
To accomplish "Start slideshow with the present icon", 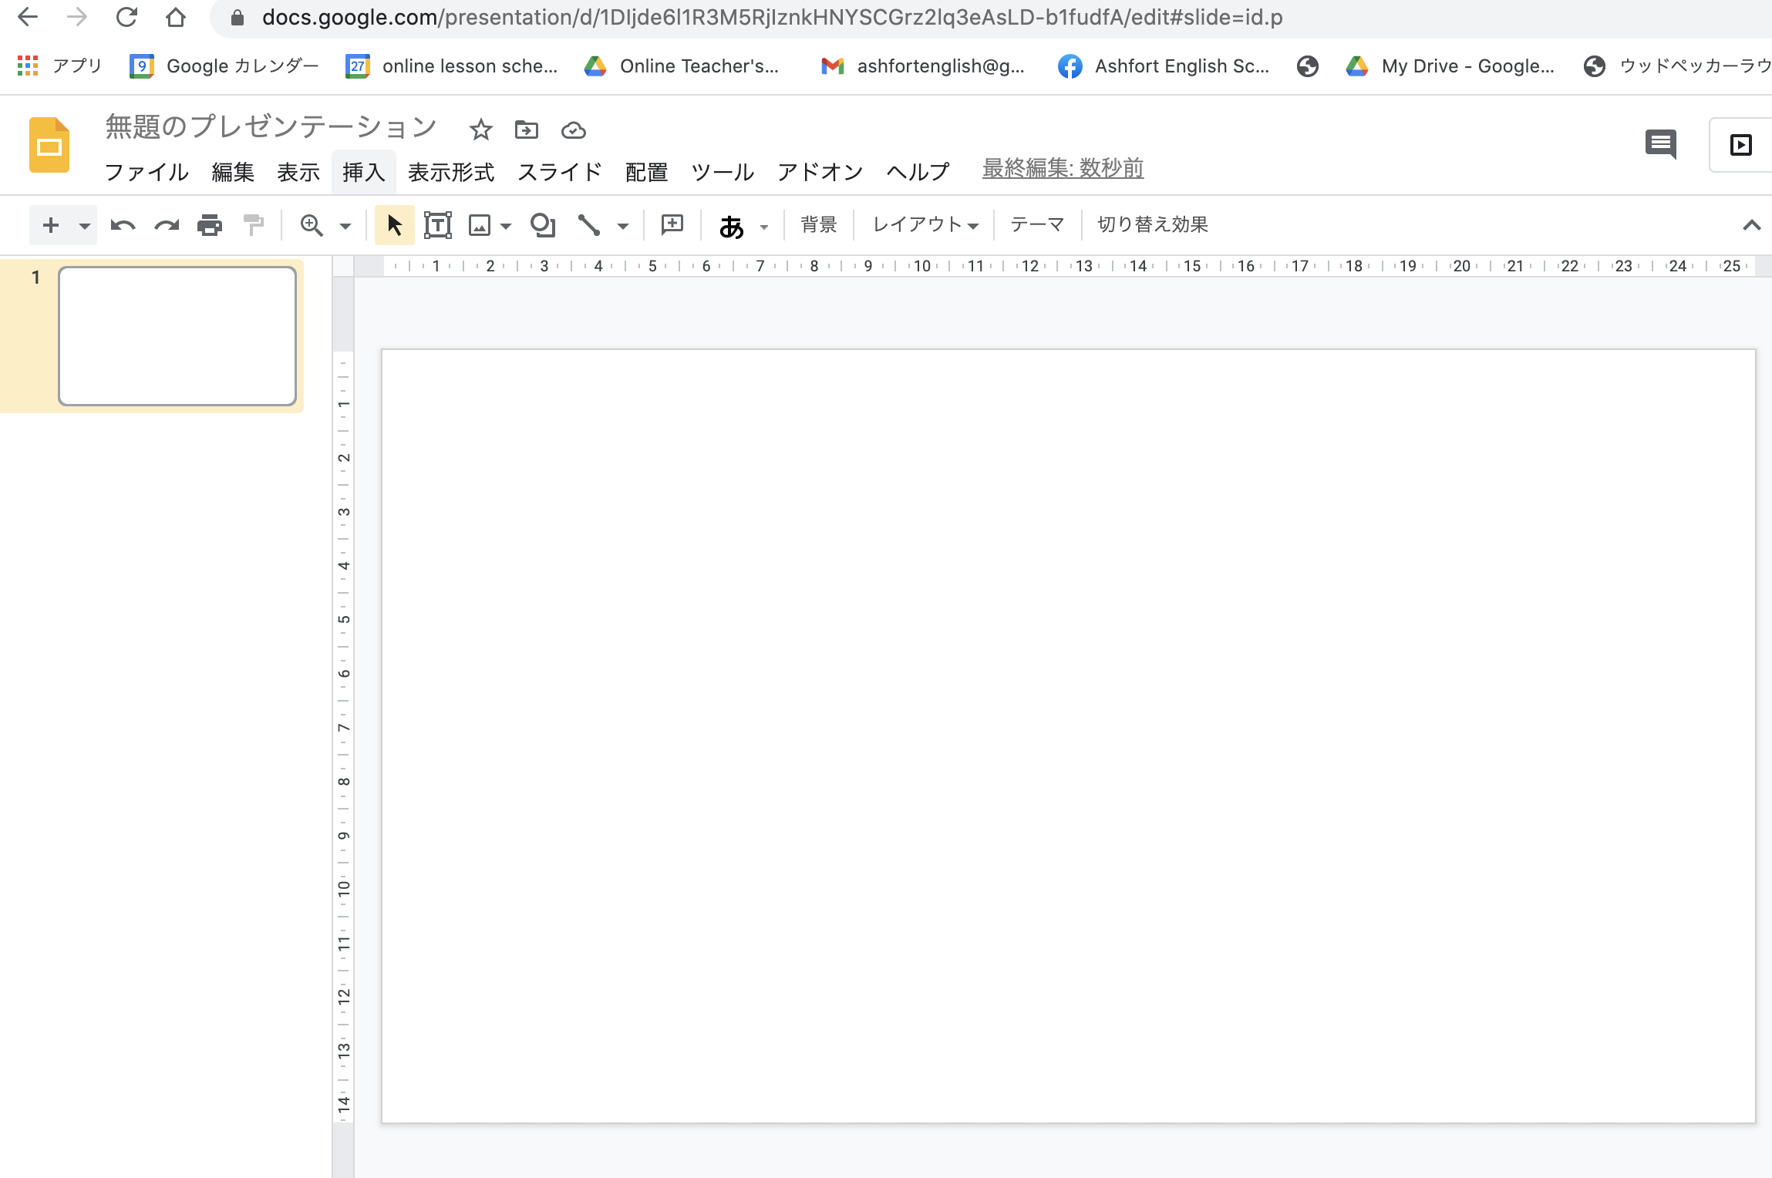I will pos(1741,145).
